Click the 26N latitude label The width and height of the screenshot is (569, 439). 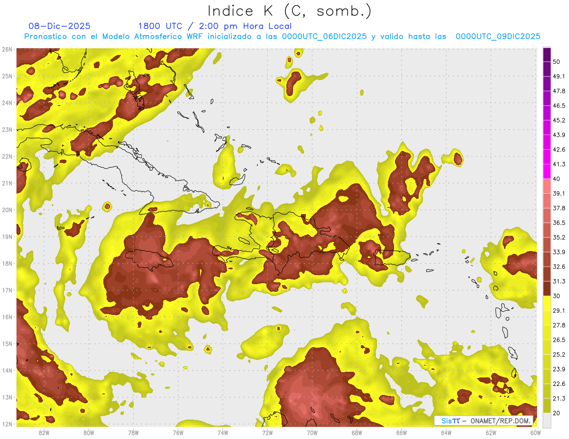(x=7, y=49)
